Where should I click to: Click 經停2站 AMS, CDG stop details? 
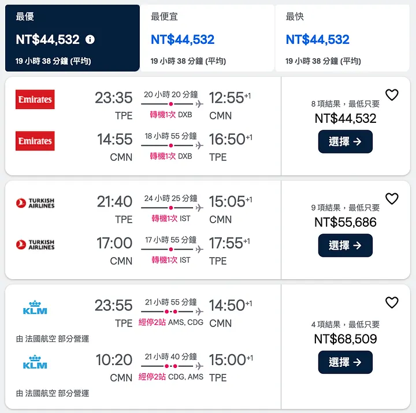pos(170,322)
